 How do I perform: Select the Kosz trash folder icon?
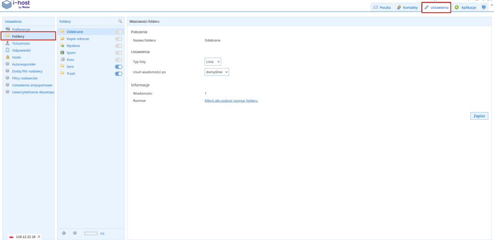[62, 59]
